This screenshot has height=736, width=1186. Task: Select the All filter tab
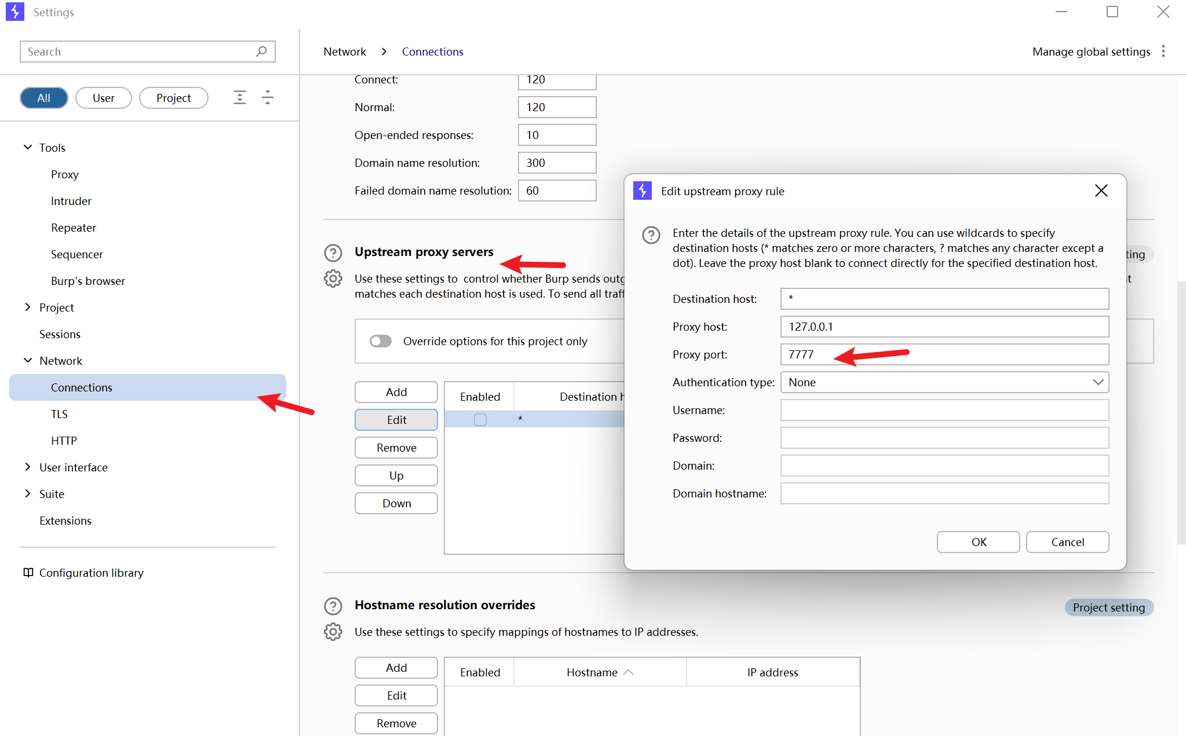click(x=44, y=98)
